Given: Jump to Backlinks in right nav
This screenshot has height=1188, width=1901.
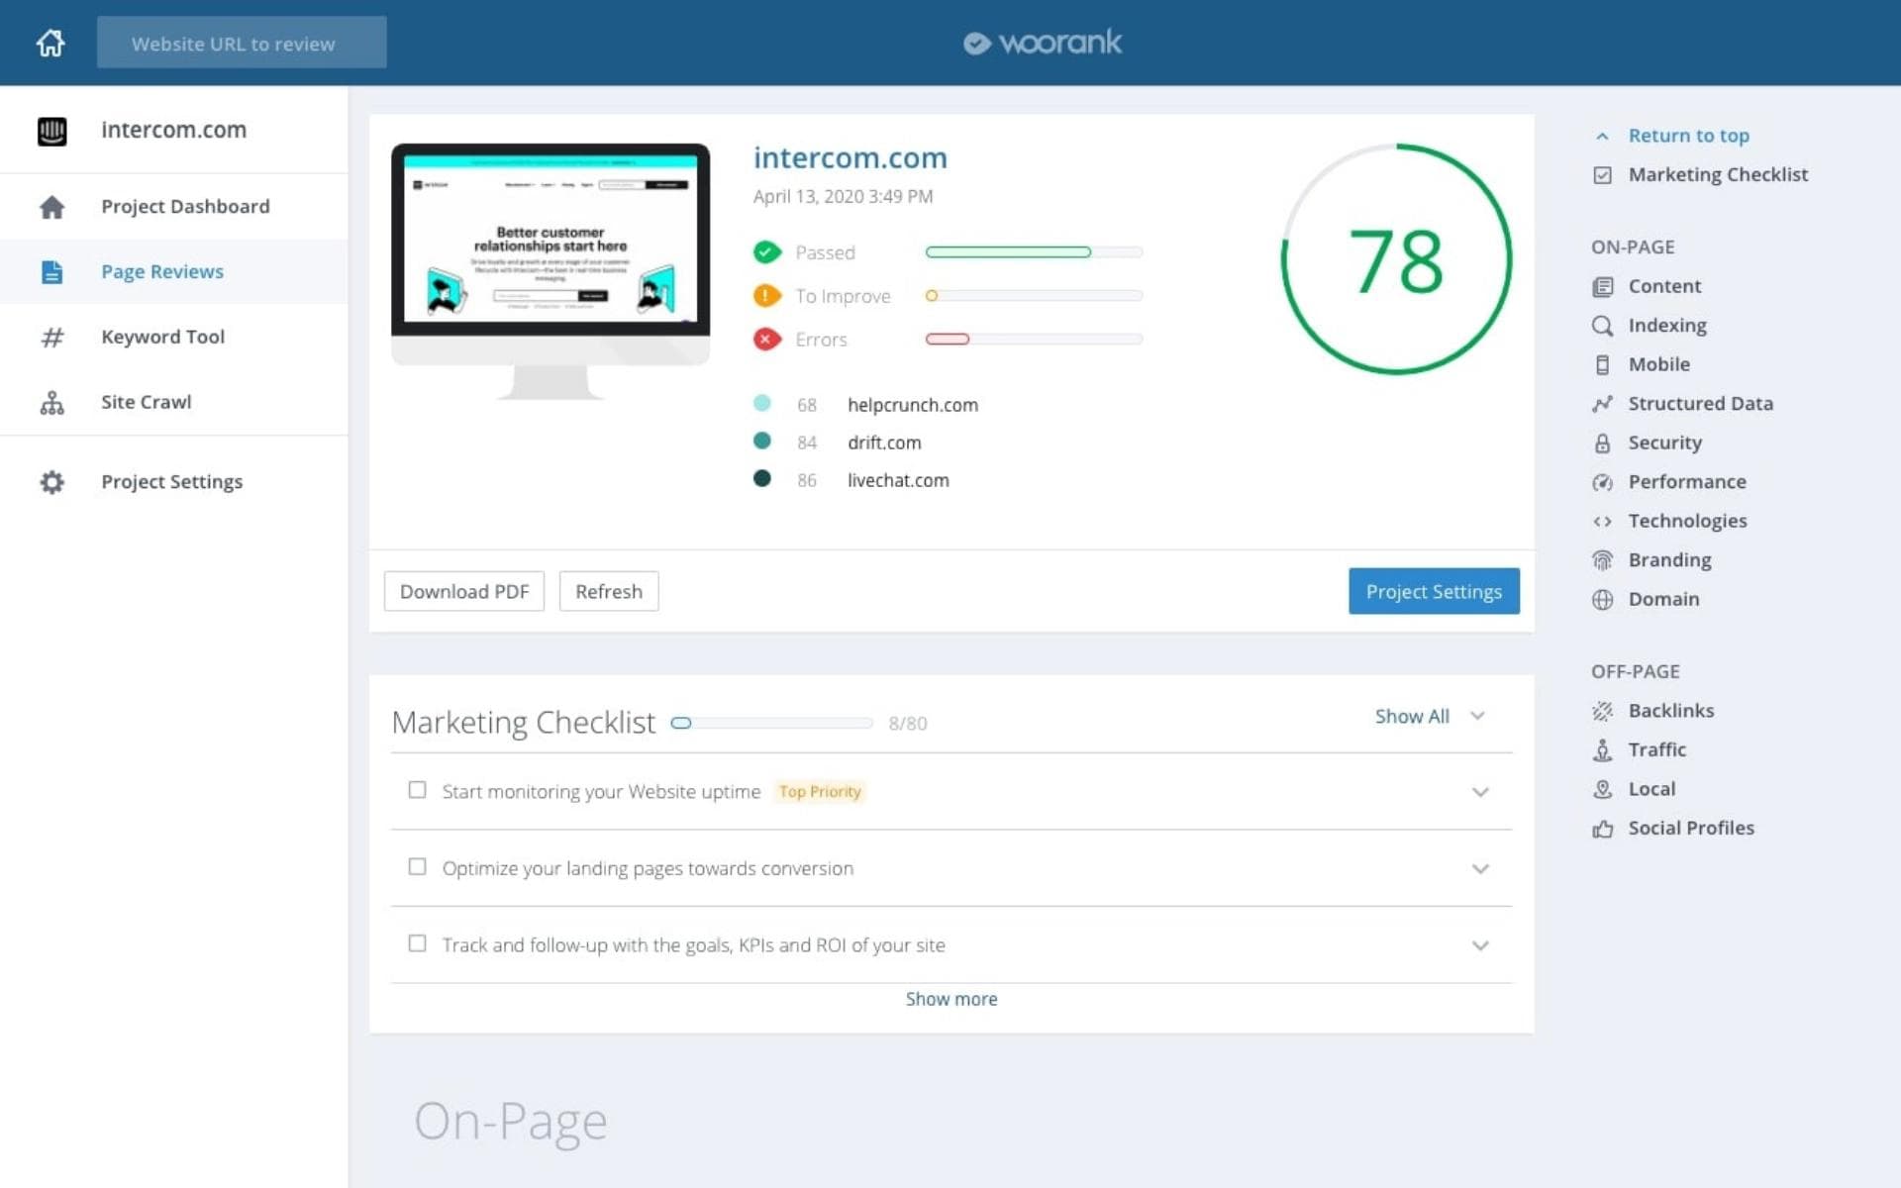Looking at the screenshot, I should point(1671,710).
